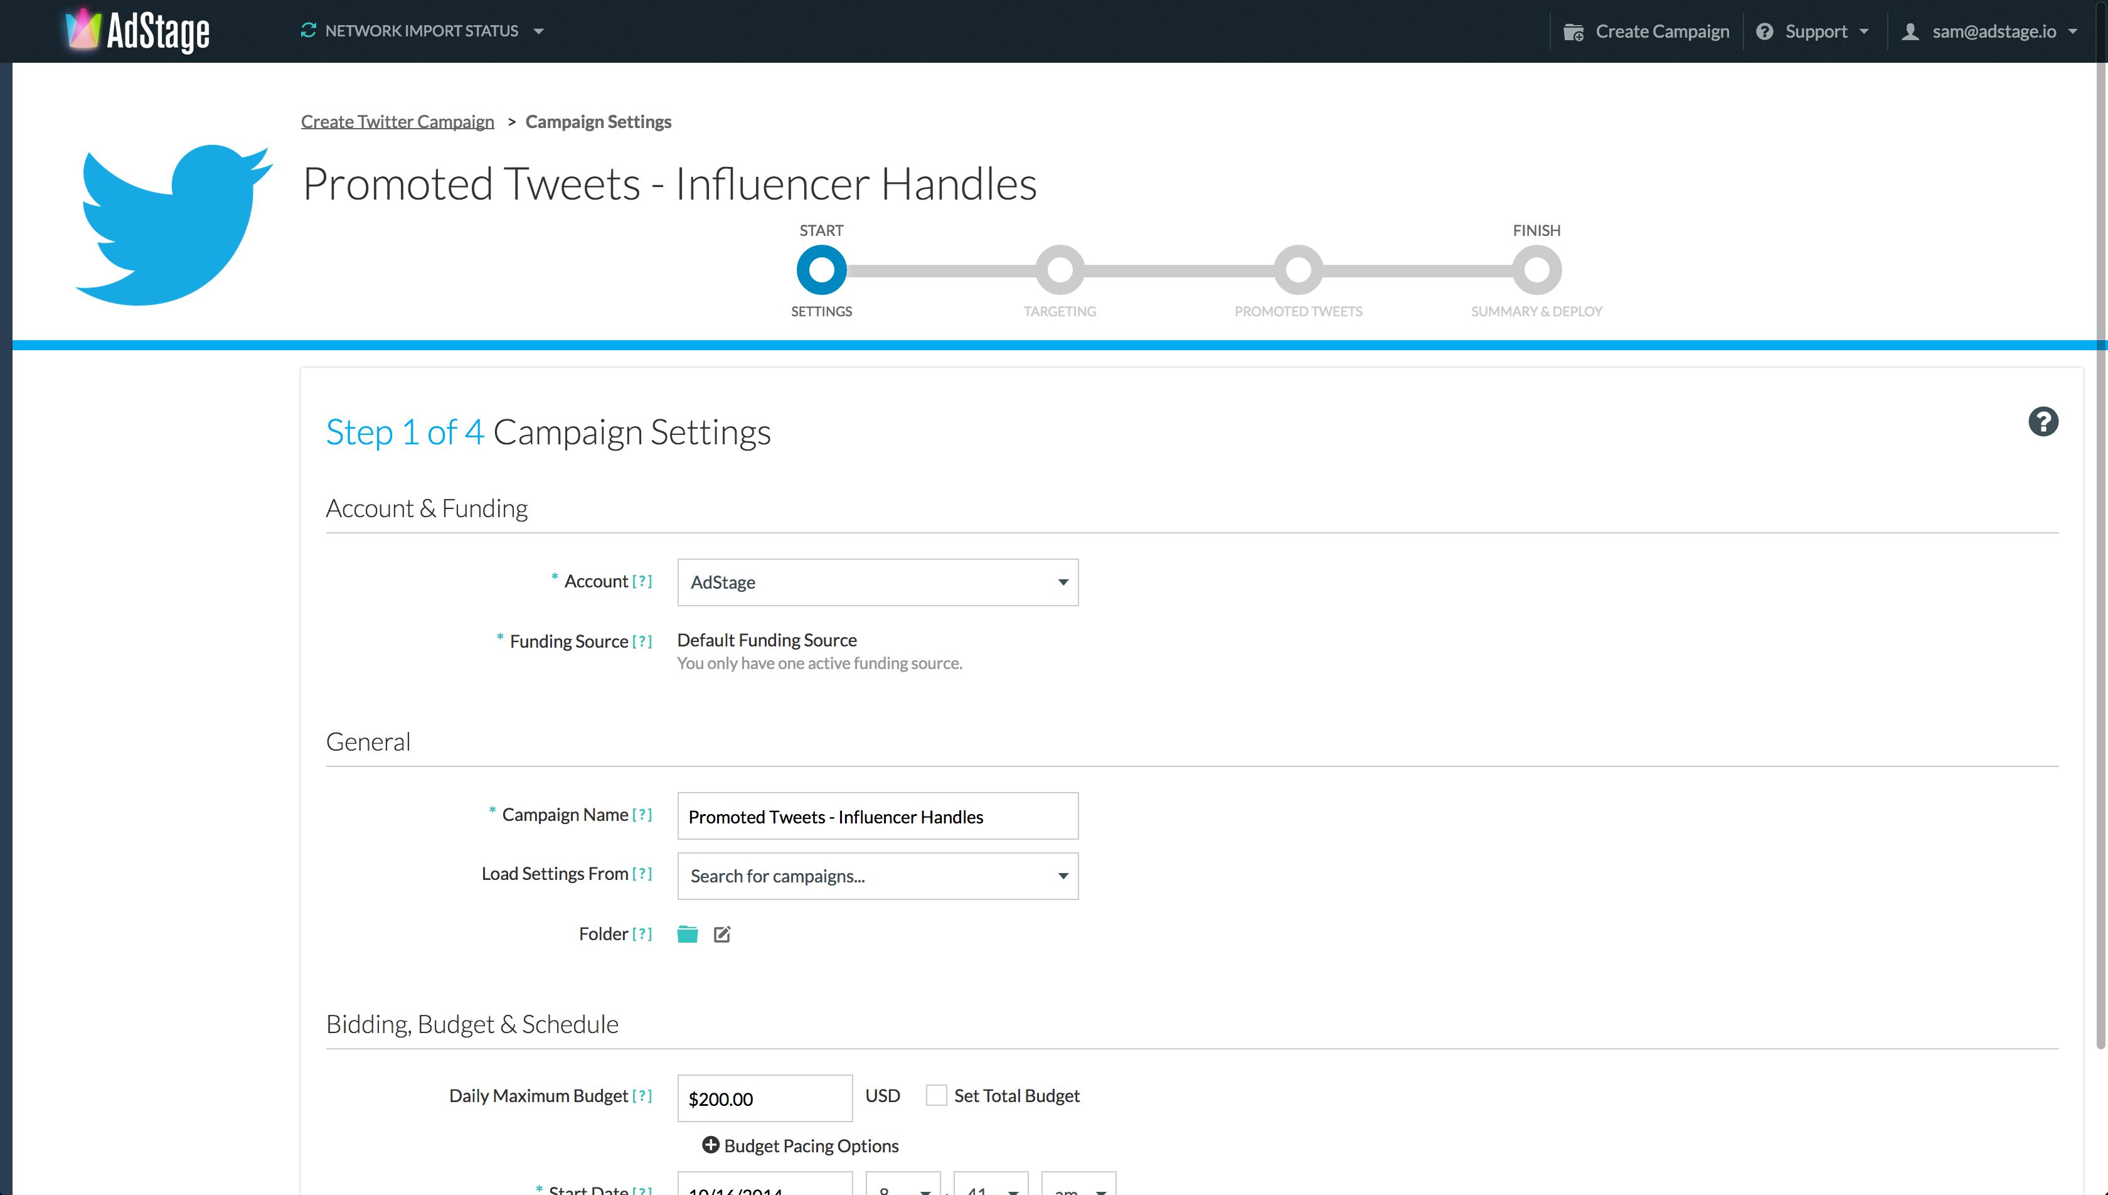
Task: Jump to the Targeting step circle
Action: pos(1060,270)
